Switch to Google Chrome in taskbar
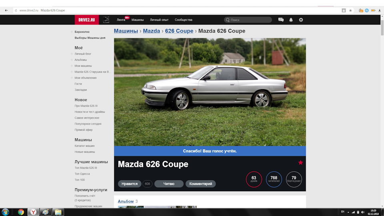The image size is (384, 216). (21, 212)
